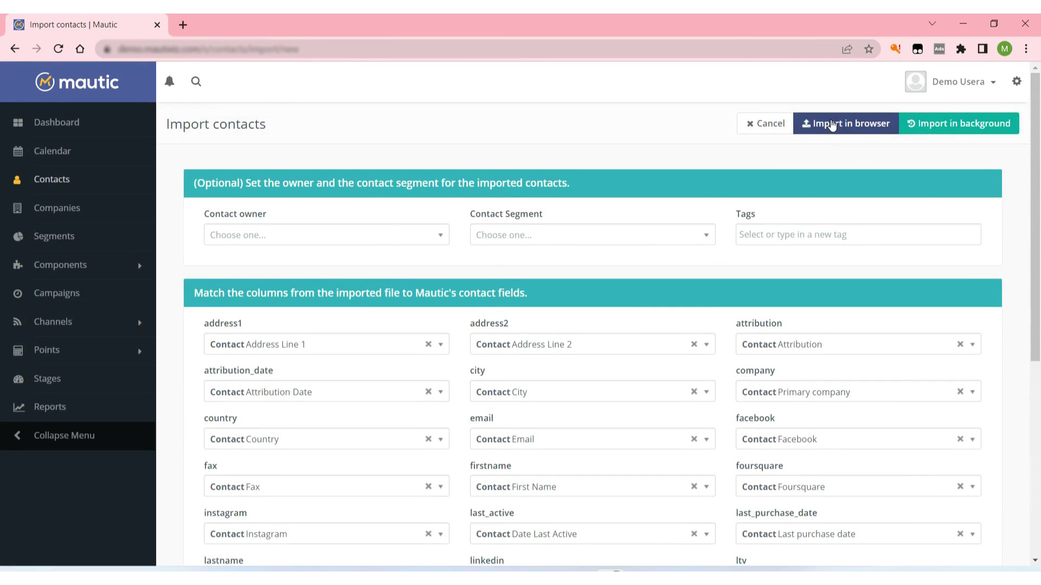Expand the Contact owner dropdown

coord(326,235)
